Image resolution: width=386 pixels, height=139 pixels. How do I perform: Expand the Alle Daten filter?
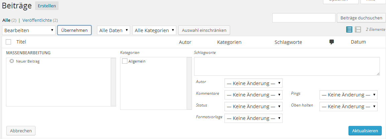pos(113,30)
